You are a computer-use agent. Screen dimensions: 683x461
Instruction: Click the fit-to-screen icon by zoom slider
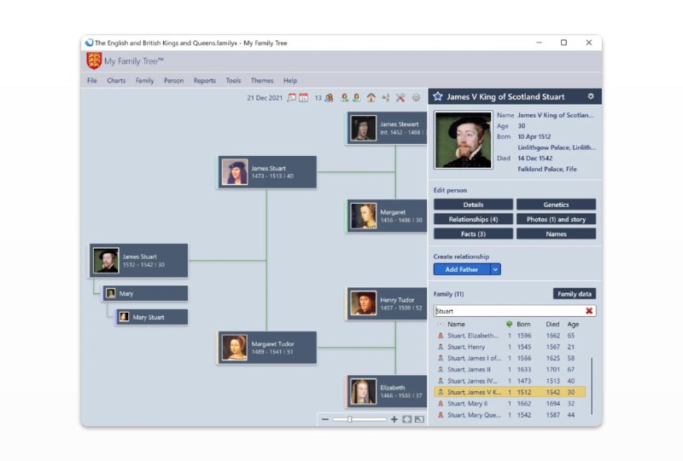(407, 419)
